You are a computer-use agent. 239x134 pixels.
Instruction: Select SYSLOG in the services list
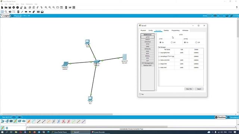pyautogui.click(x=148, y=49)
